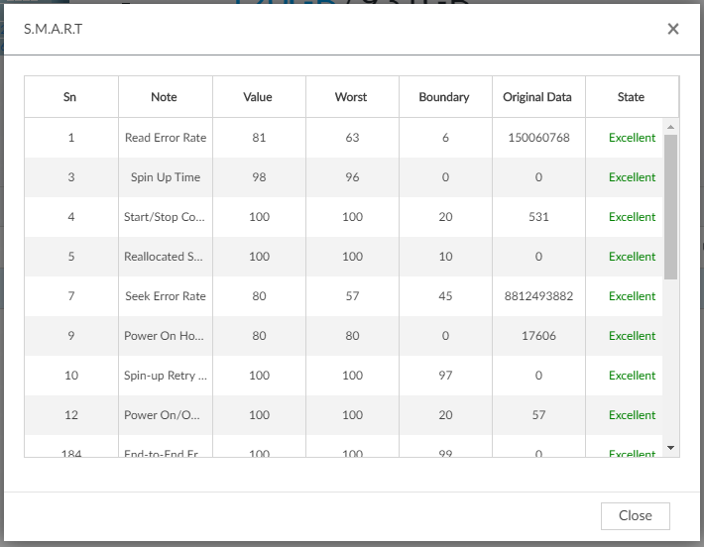Click the Reallocated S... note cell
704x547 pixels.
pyautogui.click(x=166, y=257)
